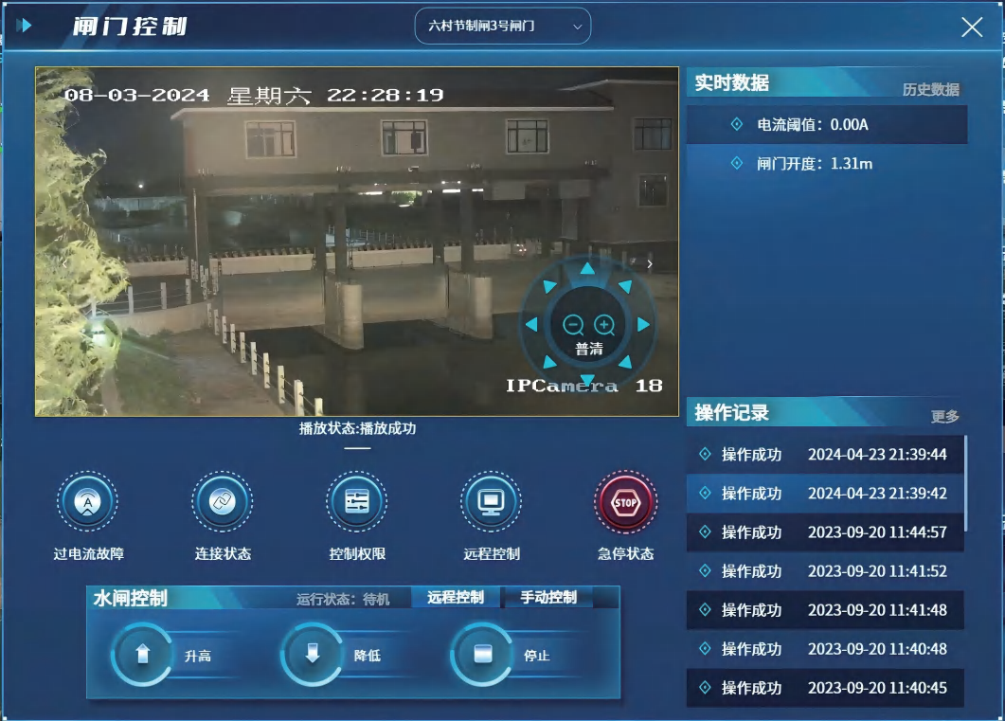
Task: Pan camera right with the right arrow
Action: (644, 325)
